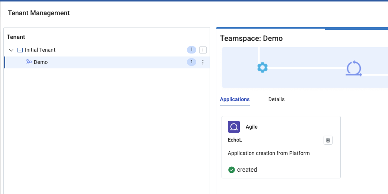Viewport: 388px width, 194px height.
Task: Select the Demo teamspace row
Action: click(107, 62)
